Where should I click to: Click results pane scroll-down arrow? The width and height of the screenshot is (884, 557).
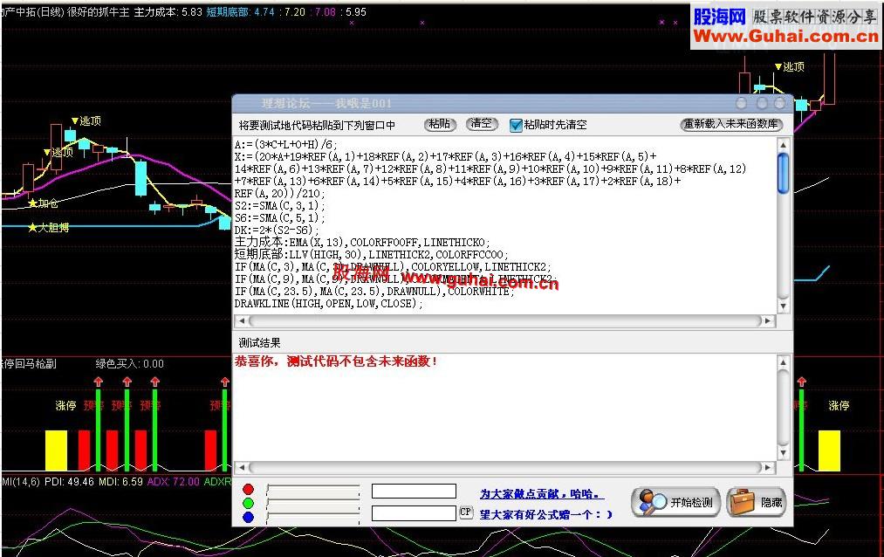[783, 453]
